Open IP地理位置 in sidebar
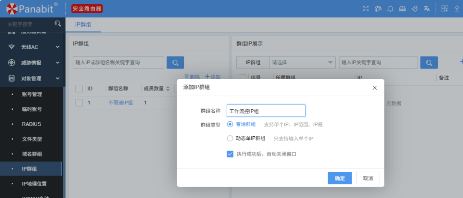This screenshot has height=198, width=463. pyautogui.click(x=34, y=184)
